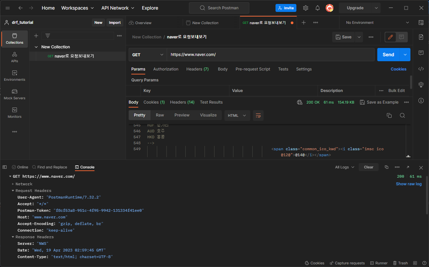Viewport: 429px width, 267px height.
Task: Collapse the Response Headers section
Action: pyautogui.click(x=13, y=237)
